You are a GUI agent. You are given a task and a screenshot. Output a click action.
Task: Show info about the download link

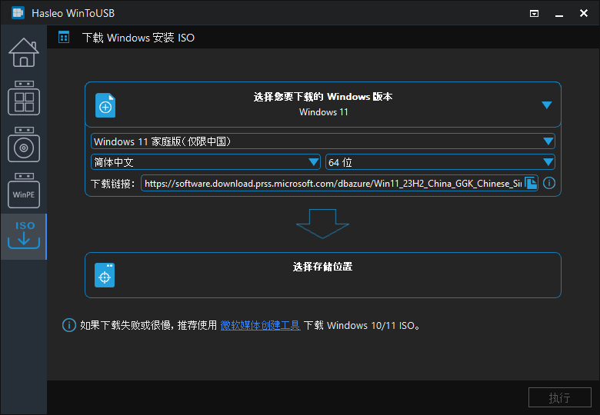[x=549, y=183]
